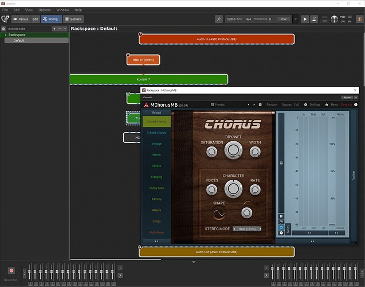Image resolution: width=365 pixels, height=287 pixels.
Task: Start playback with the play button
Action: tap(305, 19)
